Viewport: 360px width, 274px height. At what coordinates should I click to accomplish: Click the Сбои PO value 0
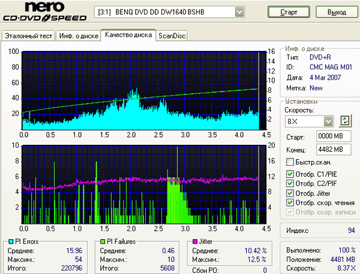coord(265,270)
